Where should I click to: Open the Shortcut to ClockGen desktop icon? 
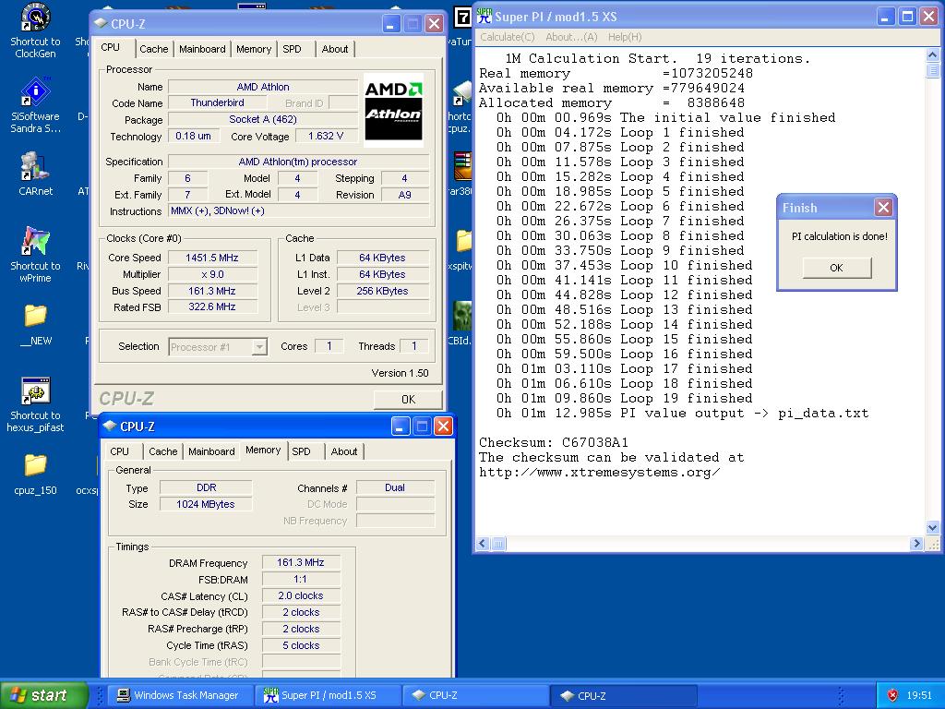tap(36, 30)
